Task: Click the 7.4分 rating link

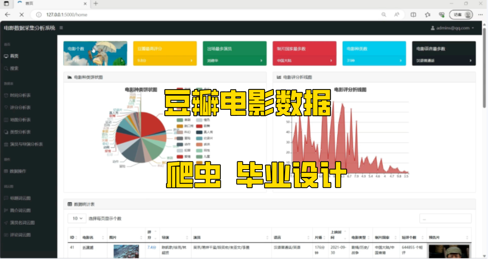Action: pos(152,247)
